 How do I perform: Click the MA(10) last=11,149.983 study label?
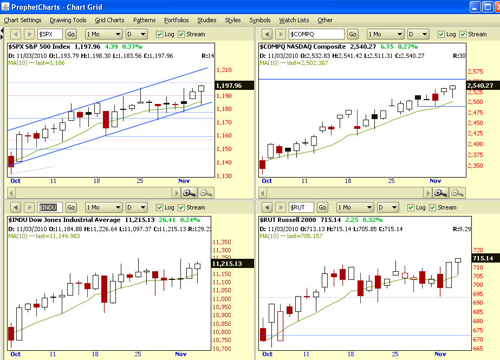(44, 237)
